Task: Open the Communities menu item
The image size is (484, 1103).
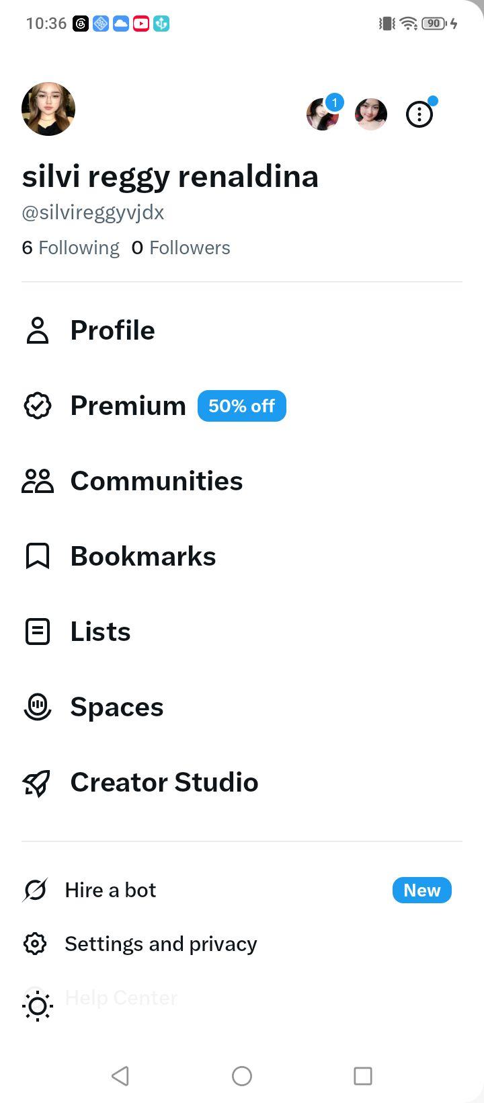Action: [242, 481]
